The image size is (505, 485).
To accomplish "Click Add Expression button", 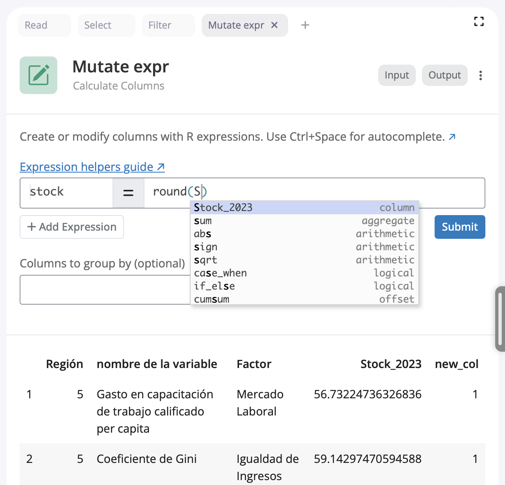I will click(72, 227).
